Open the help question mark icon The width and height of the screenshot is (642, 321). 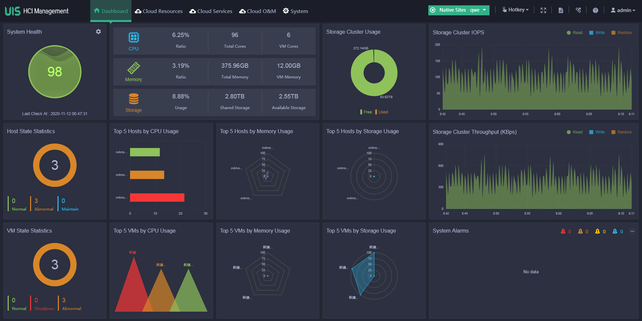[596, 10]
